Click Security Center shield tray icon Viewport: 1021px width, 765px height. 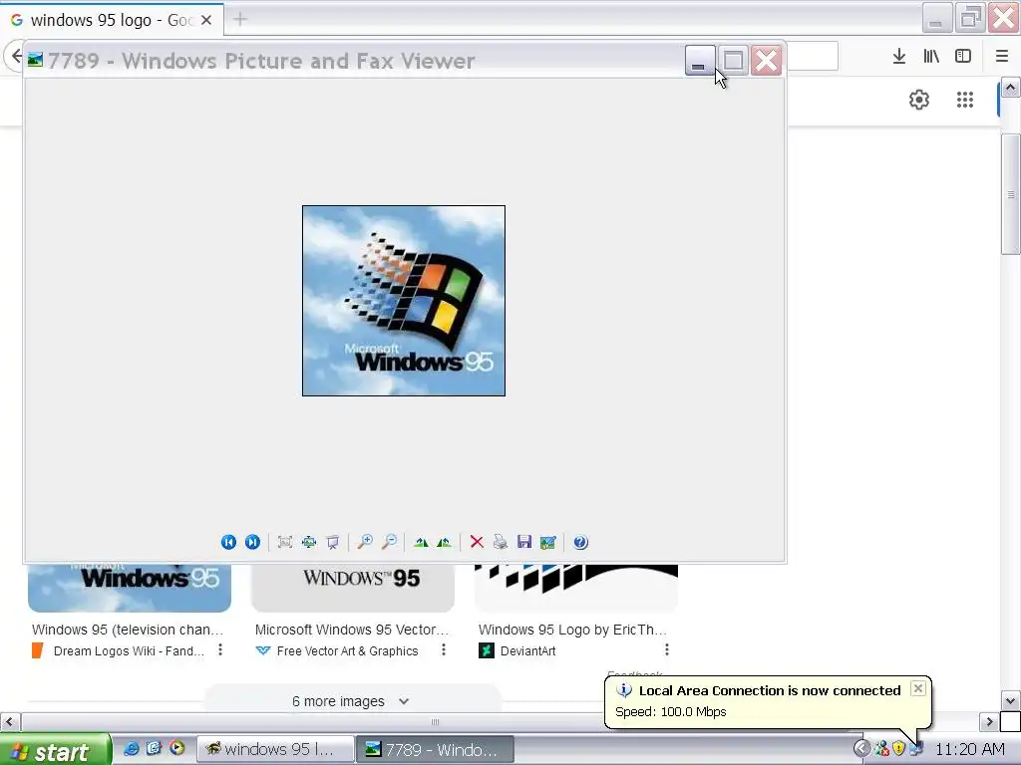click(x=898, y=749)
